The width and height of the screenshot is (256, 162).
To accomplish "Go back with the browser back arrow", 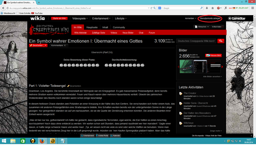I will 3,8.
